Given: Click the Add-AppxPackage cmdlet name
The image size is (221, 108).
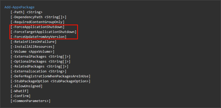Looking at the screenshot, I should [19, 7].
